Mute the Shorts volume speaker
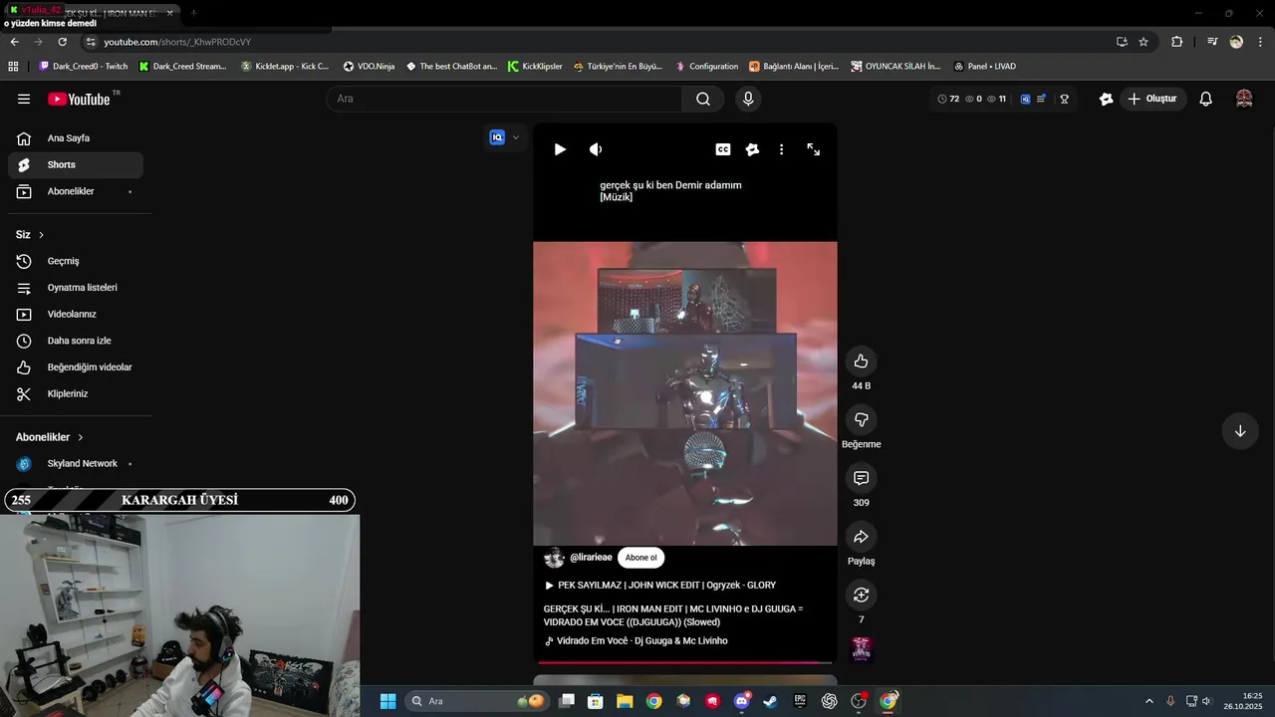 [x=596, y=149]
